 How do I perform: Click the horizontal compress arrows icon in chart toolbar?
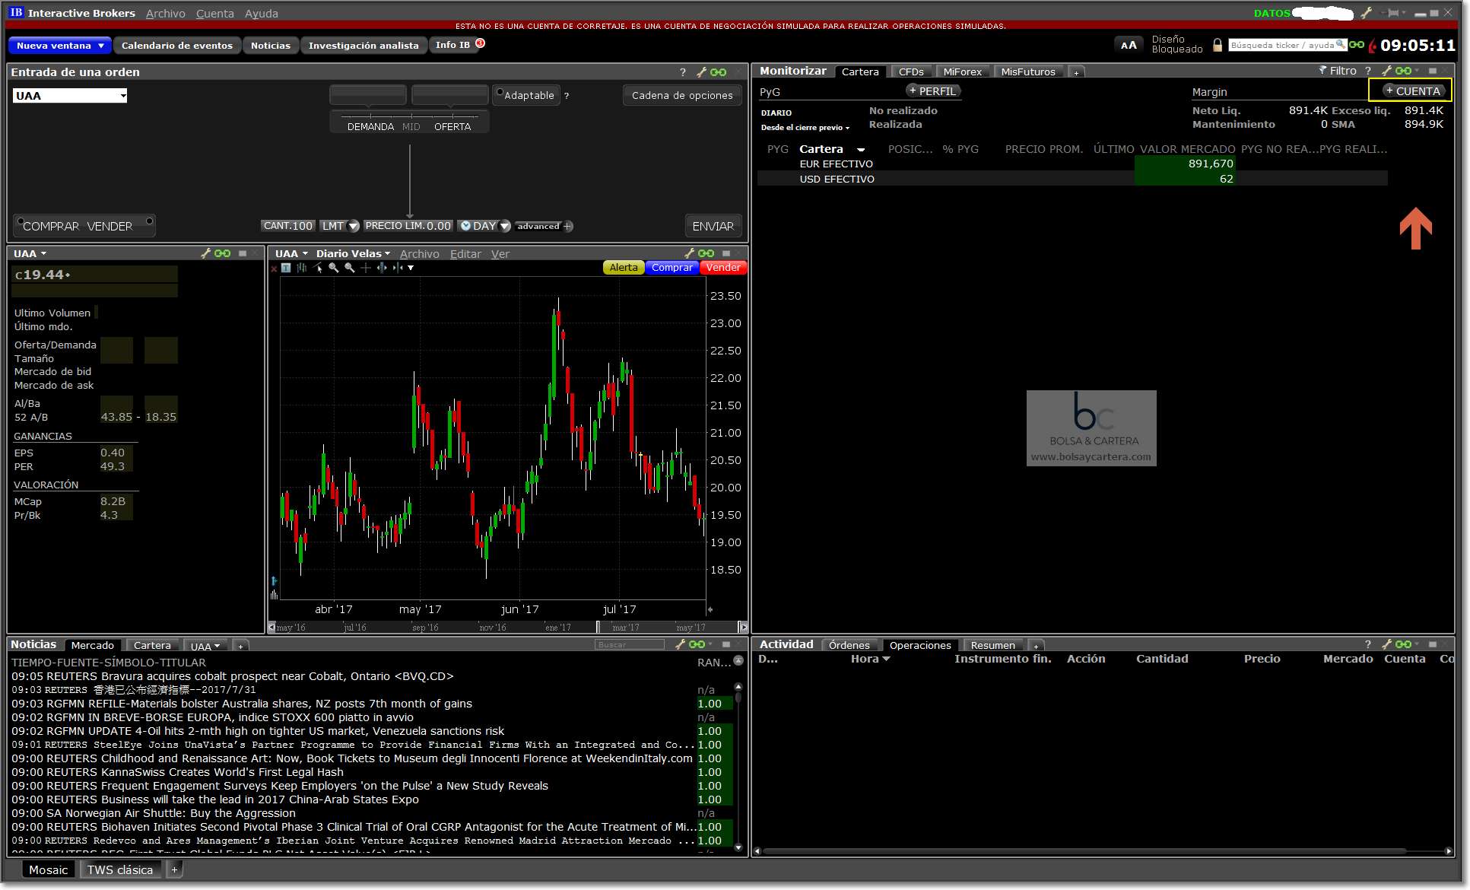[398, 268]
